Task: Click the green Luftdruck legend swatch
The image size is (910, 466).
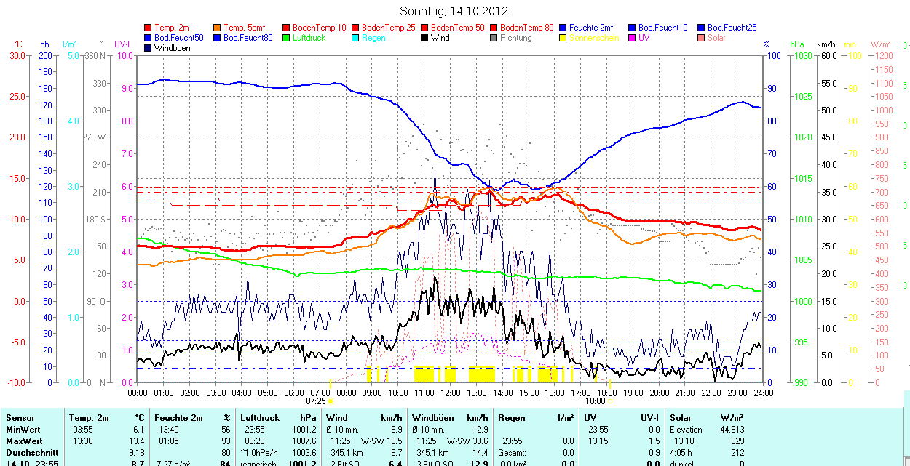Action: (287, 38)
